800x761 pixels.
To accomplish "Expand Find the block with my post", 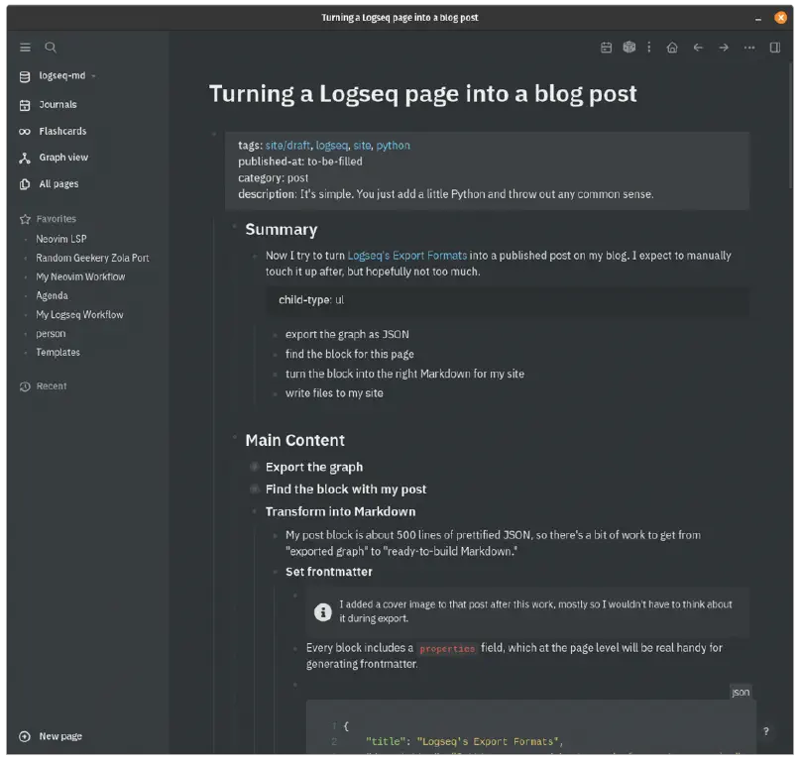I will click(x=255, y=489).
